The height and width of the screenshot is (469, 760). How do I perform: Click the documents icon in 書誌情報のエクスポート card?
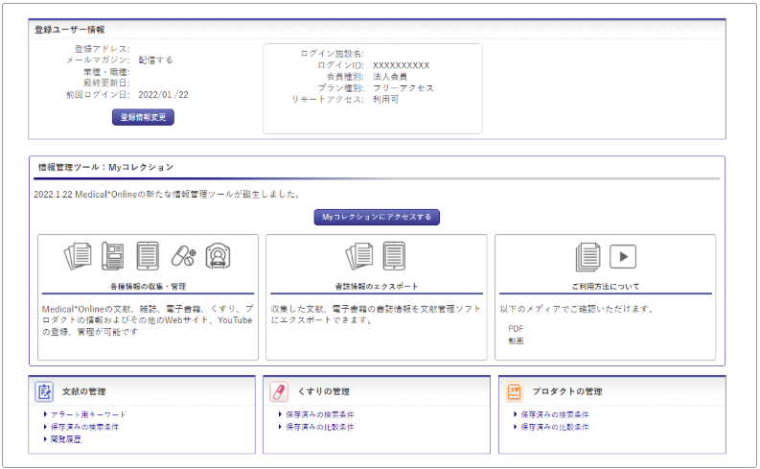coord(359,256)
